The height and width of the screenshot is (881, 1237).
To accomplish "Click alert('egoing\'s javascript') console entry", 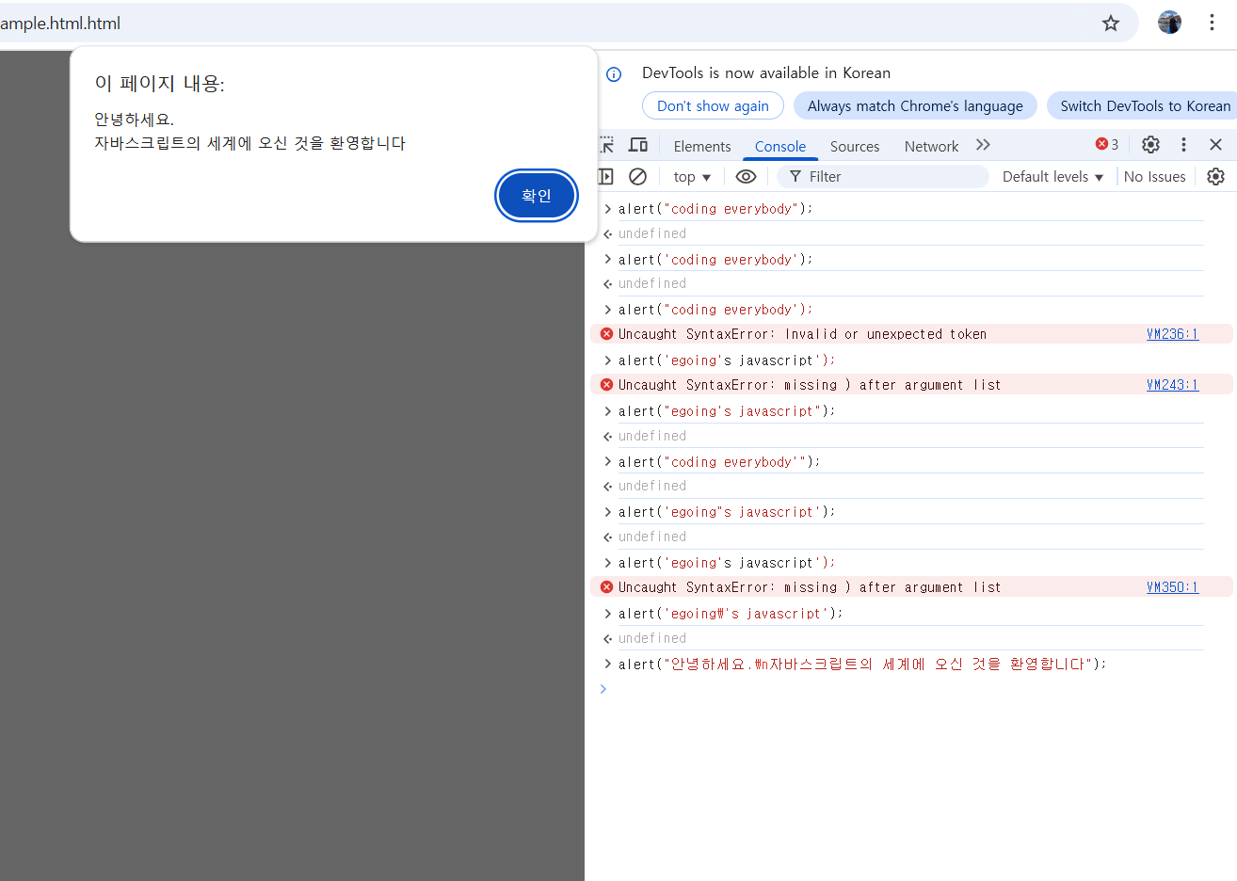I will (731, 614).
